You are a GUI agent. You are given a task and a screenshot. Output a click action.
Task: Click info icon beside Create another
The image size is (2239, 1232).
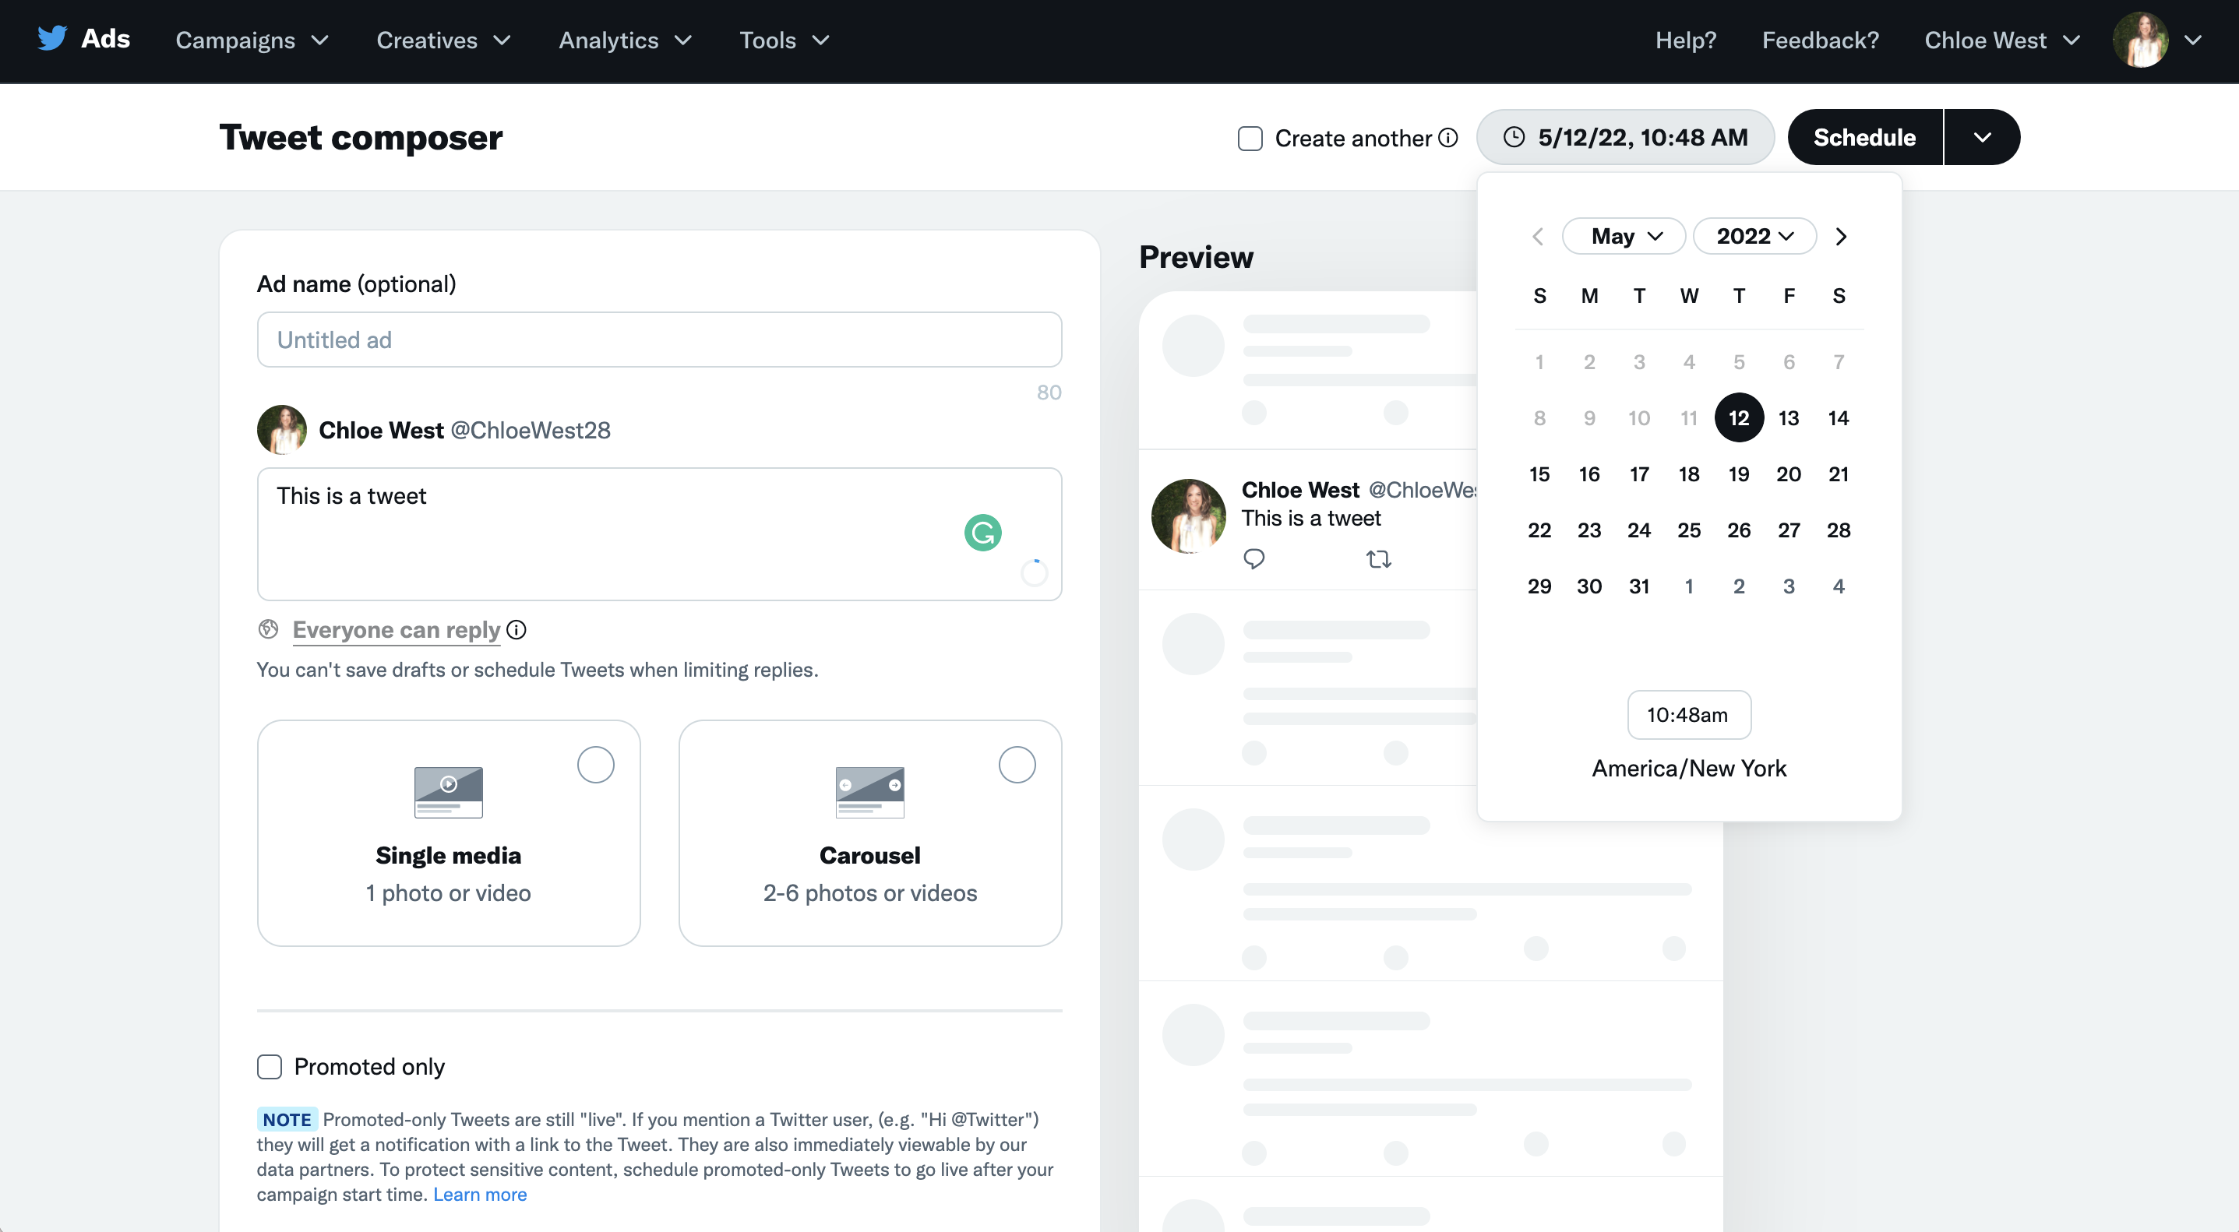click(x=1448, y=138)
